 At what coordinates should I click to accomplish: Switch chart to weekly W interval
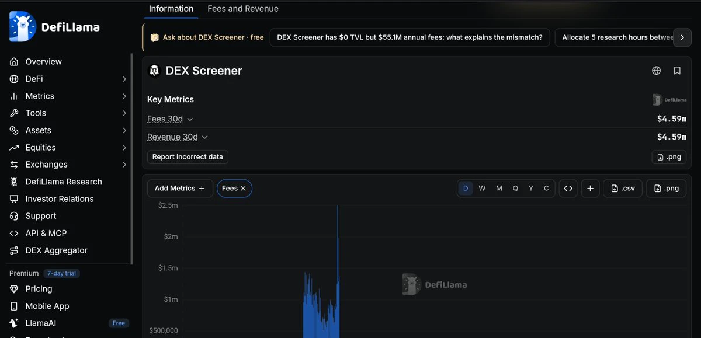tap(482, 189)
